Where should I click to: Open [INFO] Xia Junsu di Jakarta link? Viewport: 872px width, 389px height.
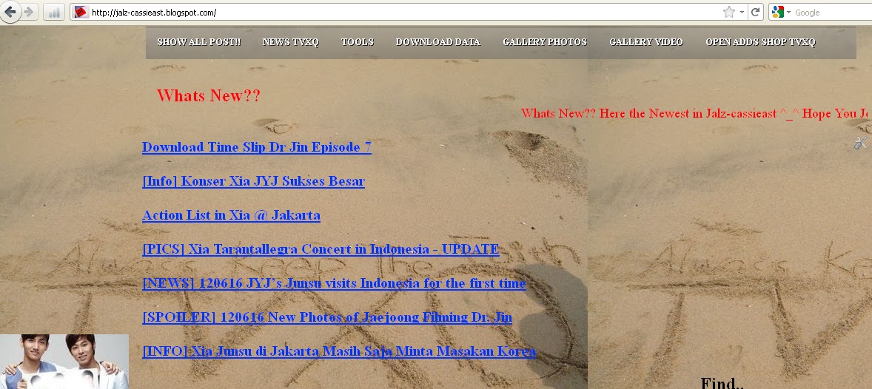pos(339,351)
